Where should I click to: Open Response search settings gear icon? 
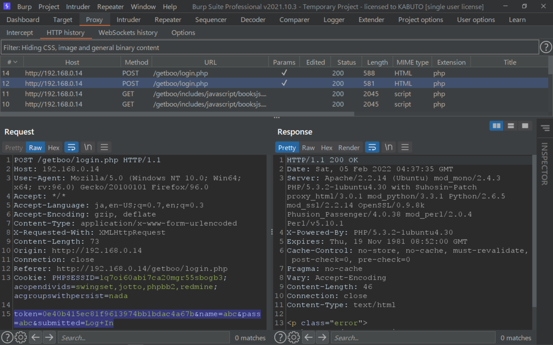pos(294,338)
